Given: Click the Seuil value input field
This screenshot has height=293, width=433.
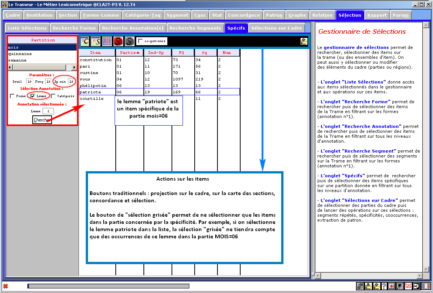Looking at the screenshot, I should click(29, 82).
